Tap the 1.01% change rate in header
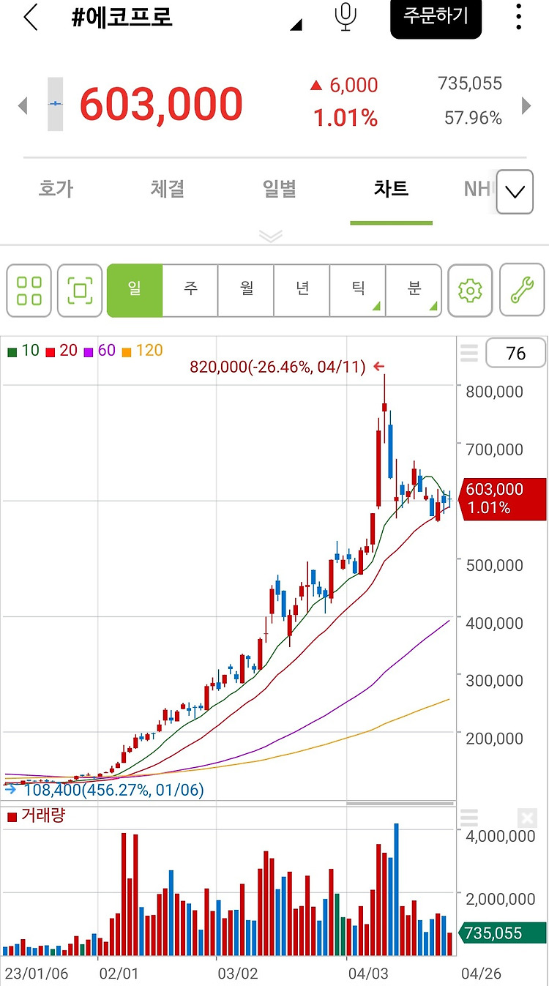The image size is (549, 986). click(346, 117)
